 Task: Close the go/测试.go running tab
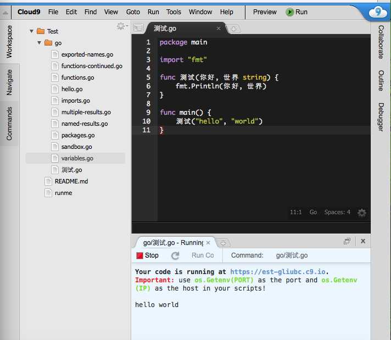click(208, 243)
